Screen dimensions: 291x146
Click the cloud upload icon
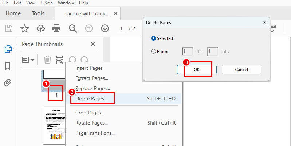click(40, 28)
